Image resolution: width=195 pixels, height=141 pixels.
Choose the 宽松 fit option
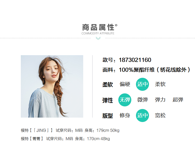click(x=160, y=116)
